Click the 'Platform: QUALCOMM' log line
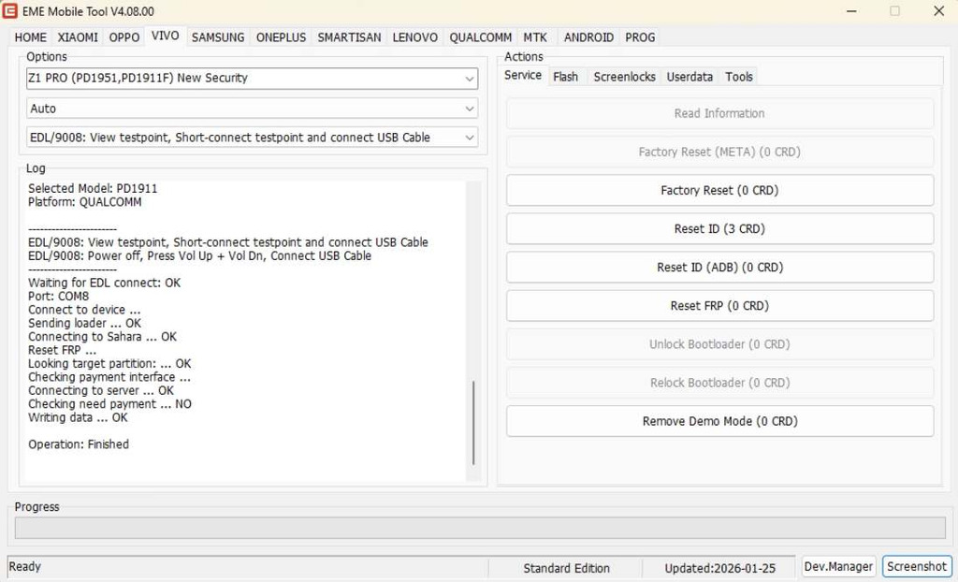Screen dimensions: 958x582 pyautogui.click(x=85, y=202)
